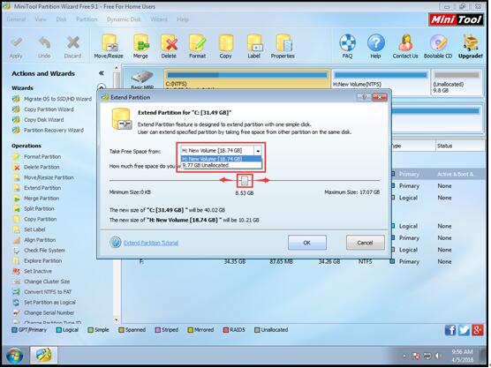Open the Extend Partition Tutorial link
Image resolution: width=491 pixels, height=368 pixels.
[151, 243]
